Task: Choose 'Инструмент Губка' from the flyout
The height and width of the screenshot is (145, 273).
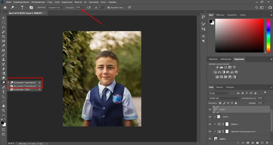Action: click(22, 89)
